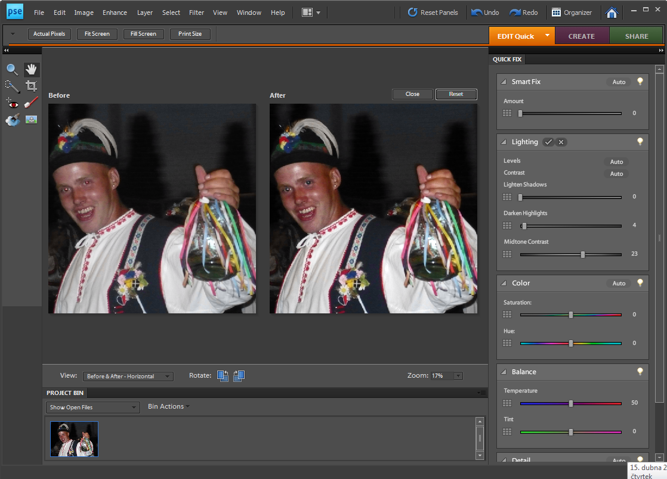
Task: Cancel Lighting changes with X icon
Action: pyautogui.click(x=561, y=142)
